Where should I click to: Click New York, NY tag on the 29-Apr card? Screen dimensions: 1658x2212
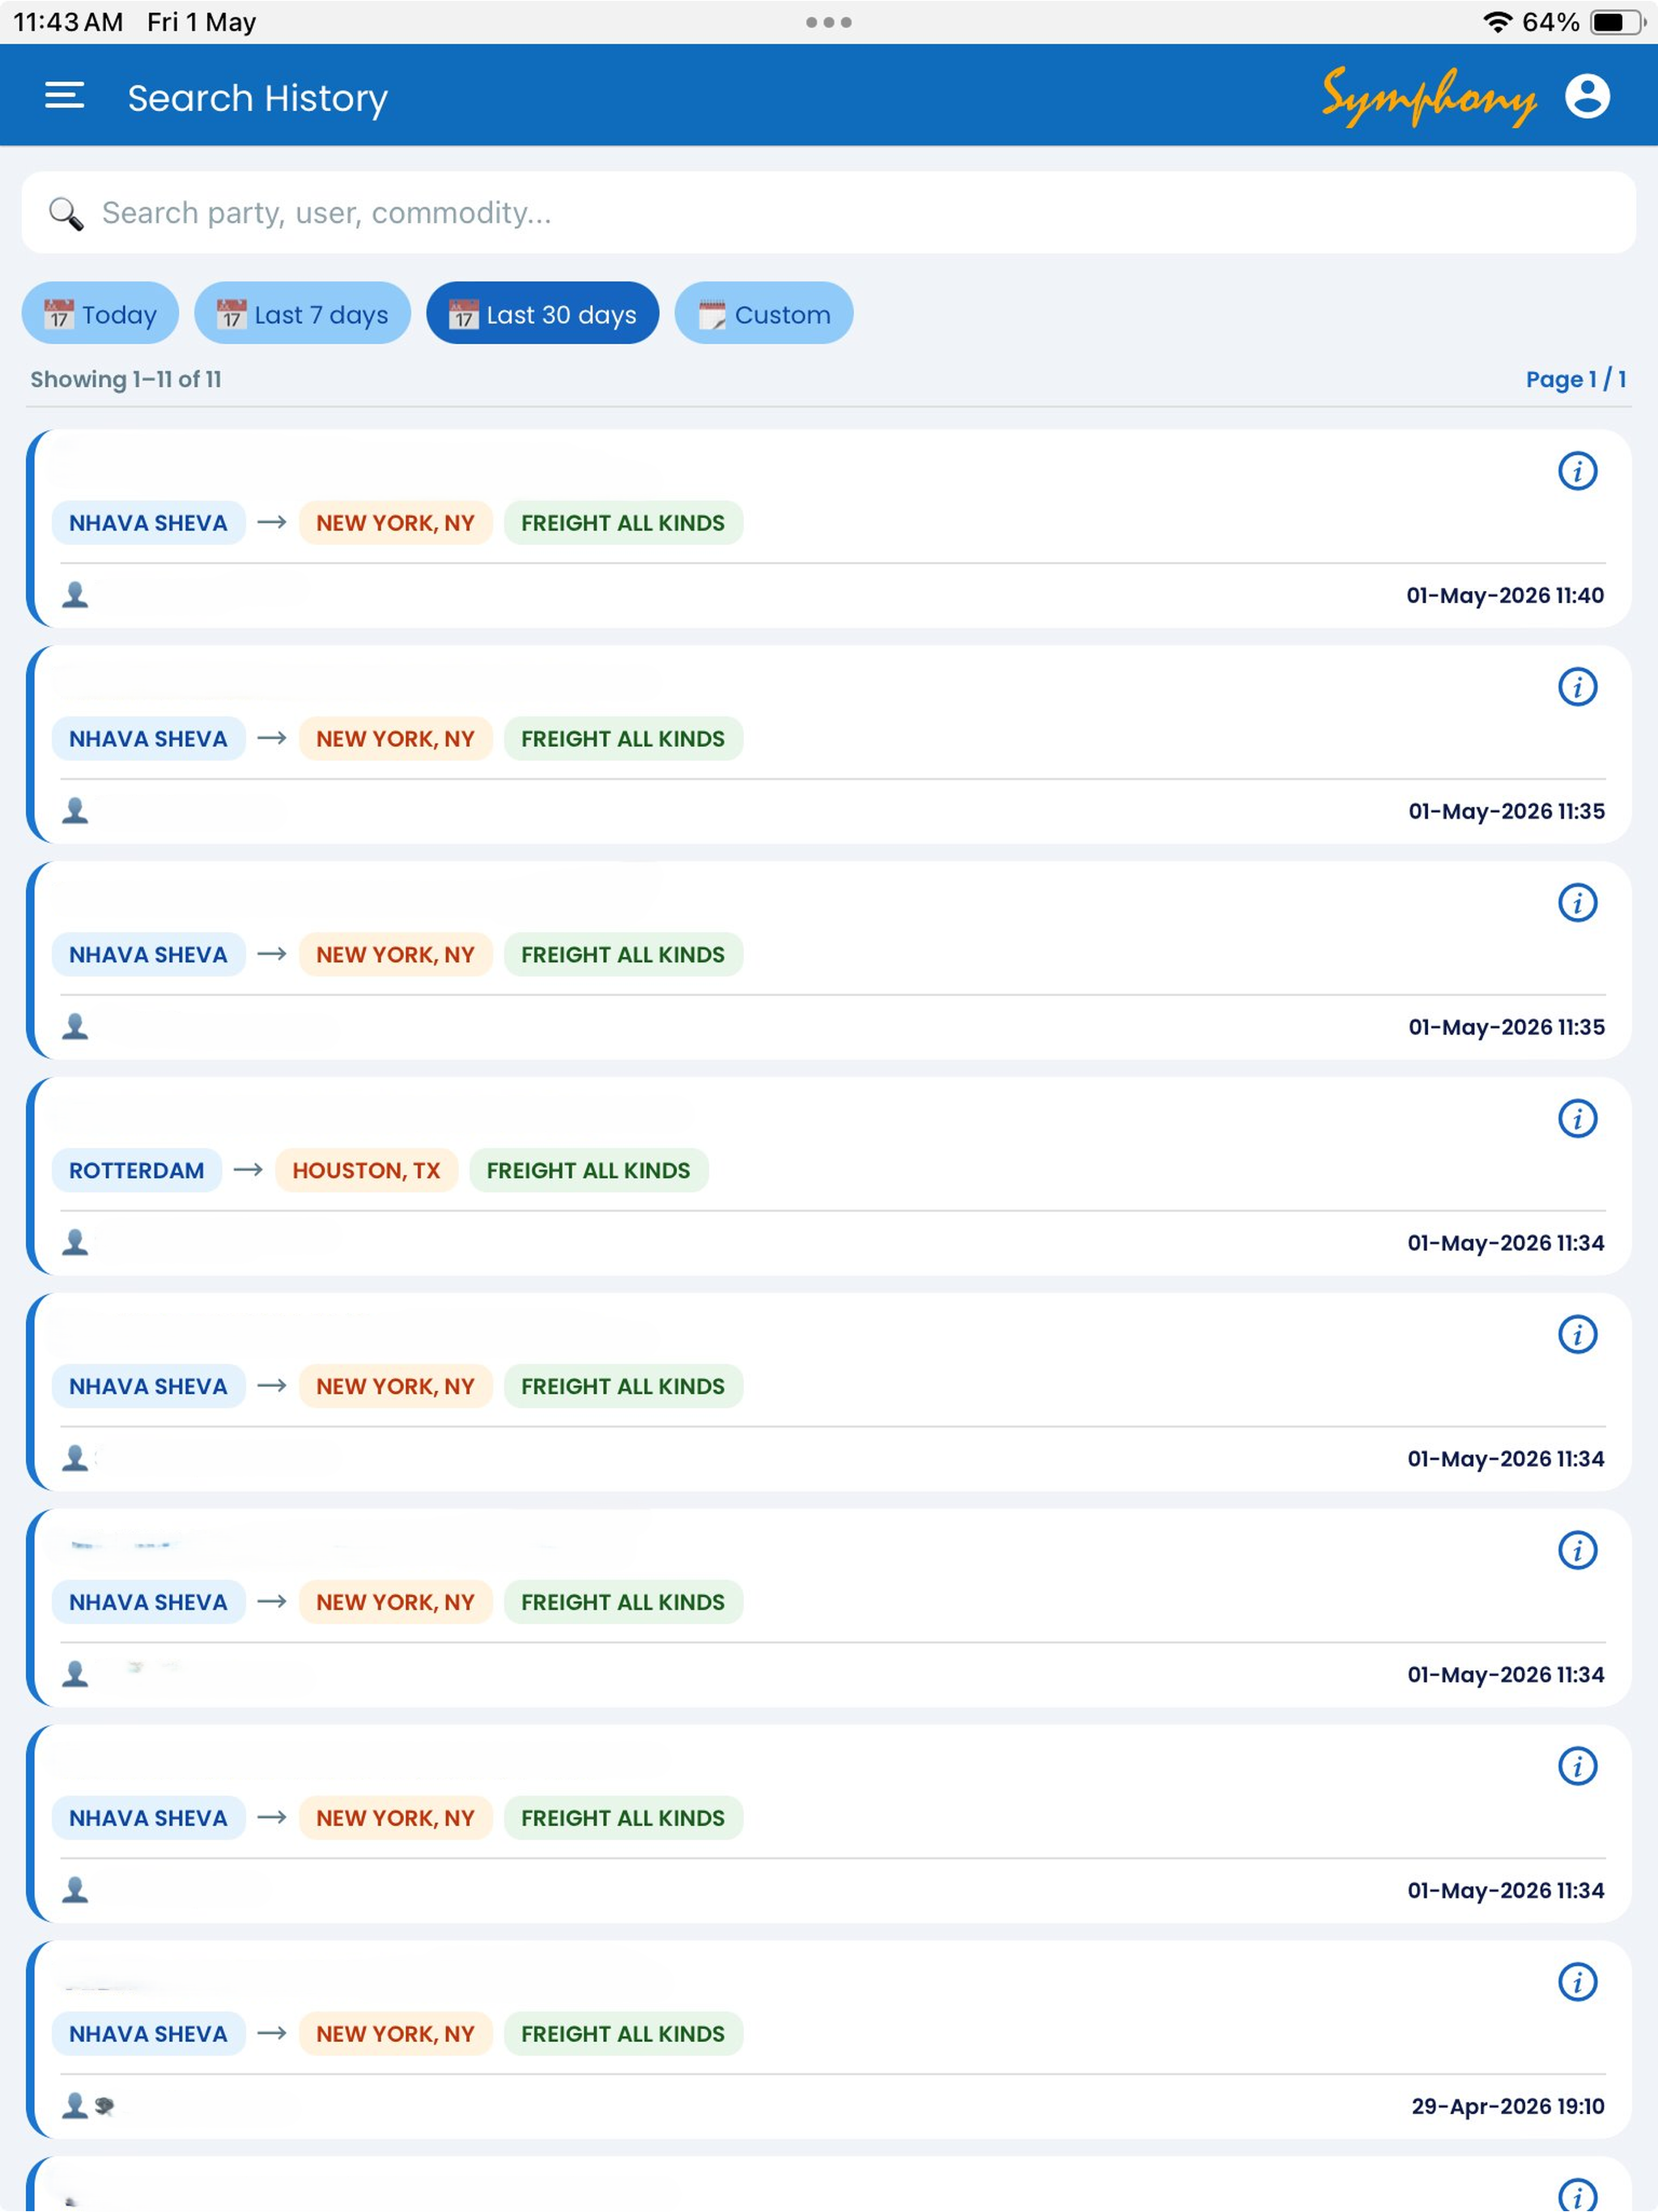click(x=395, y=2034)
